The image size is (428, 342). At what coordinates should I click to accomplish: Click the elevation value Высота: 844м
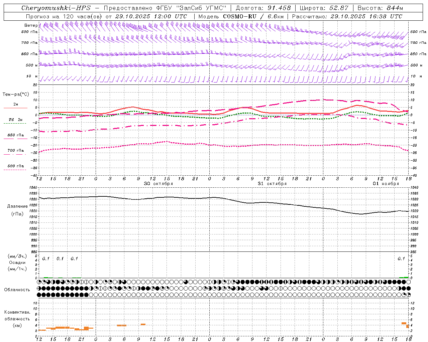click(x=380, y=8)
